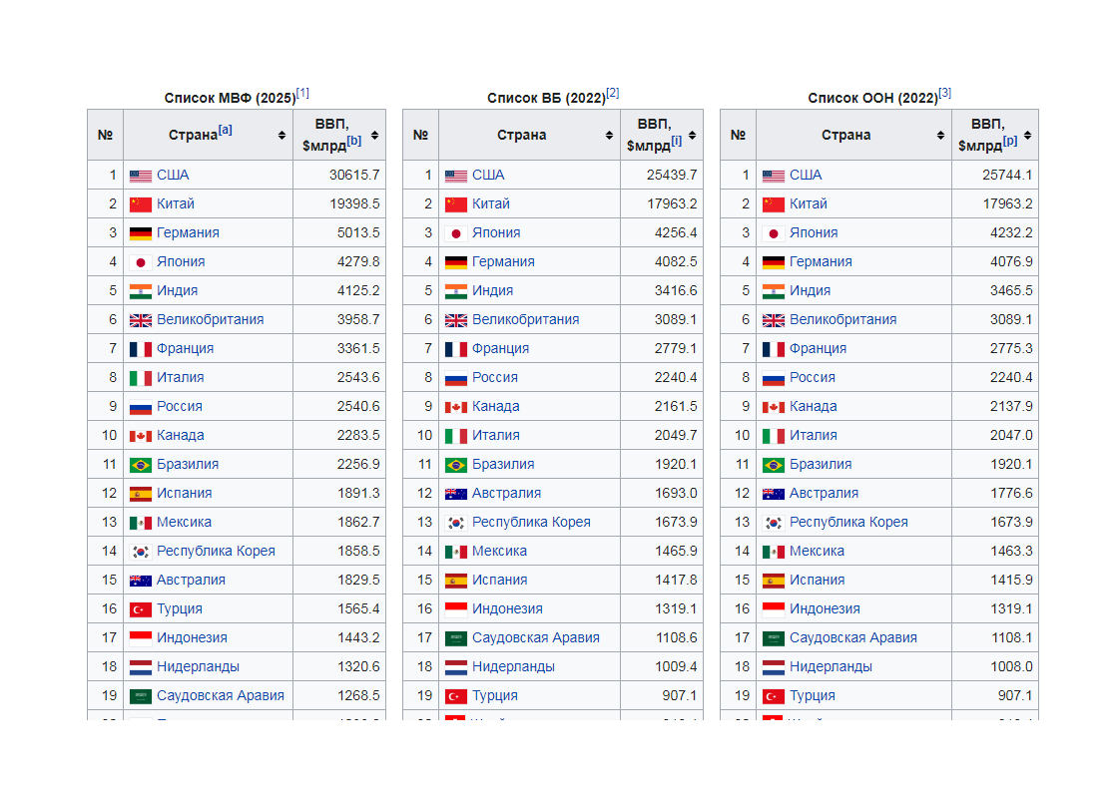
Task: Click the Turkey flag in the IMF list
Action: click(x=141, y=609)
